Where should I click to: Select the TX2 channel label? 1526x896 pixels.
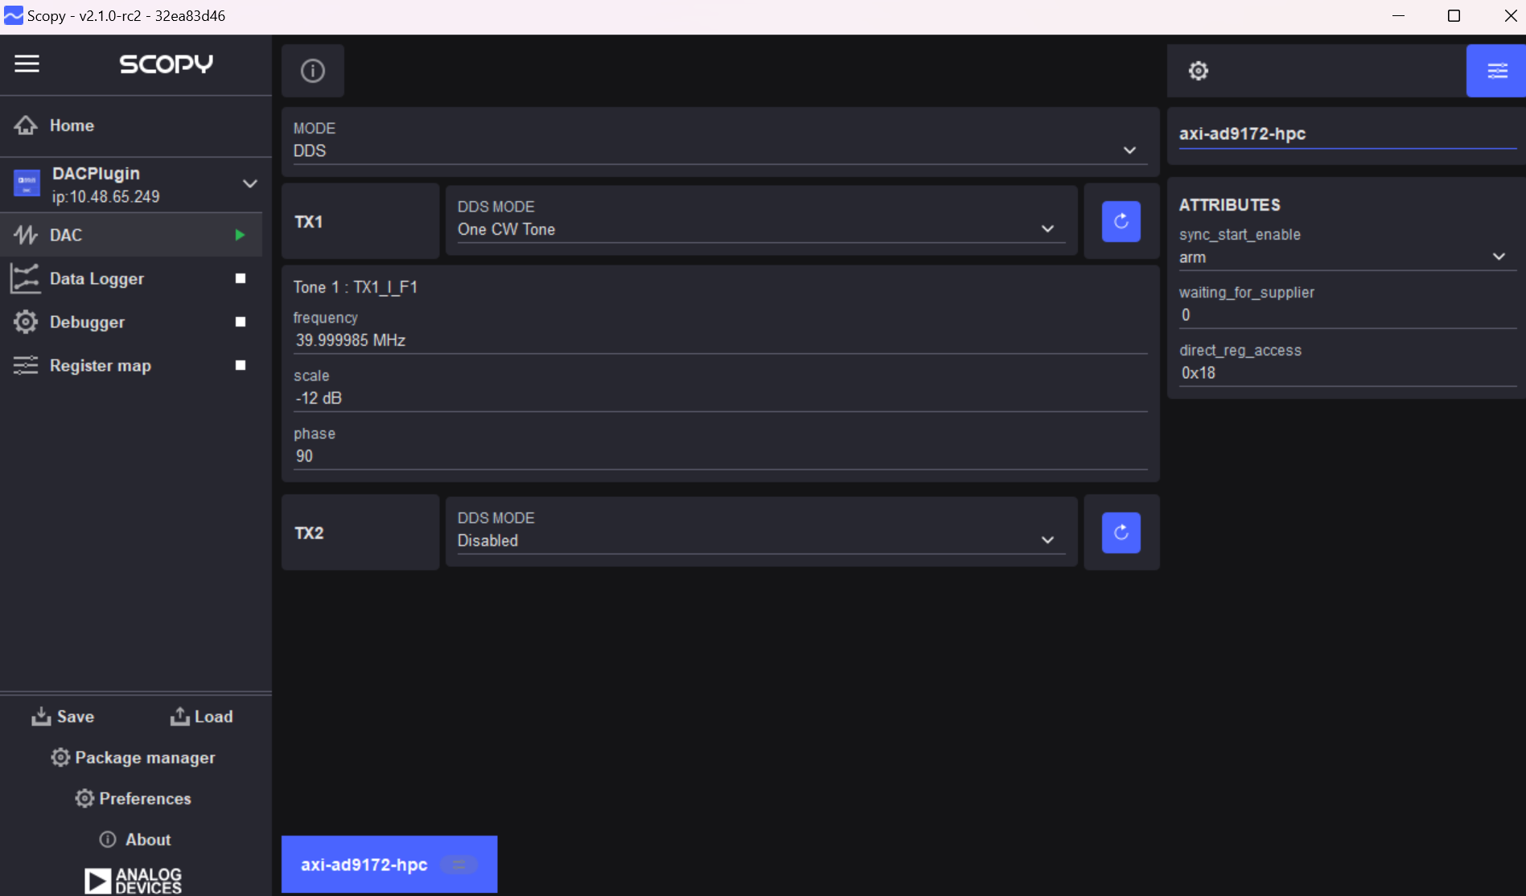[x=309, y=533]
